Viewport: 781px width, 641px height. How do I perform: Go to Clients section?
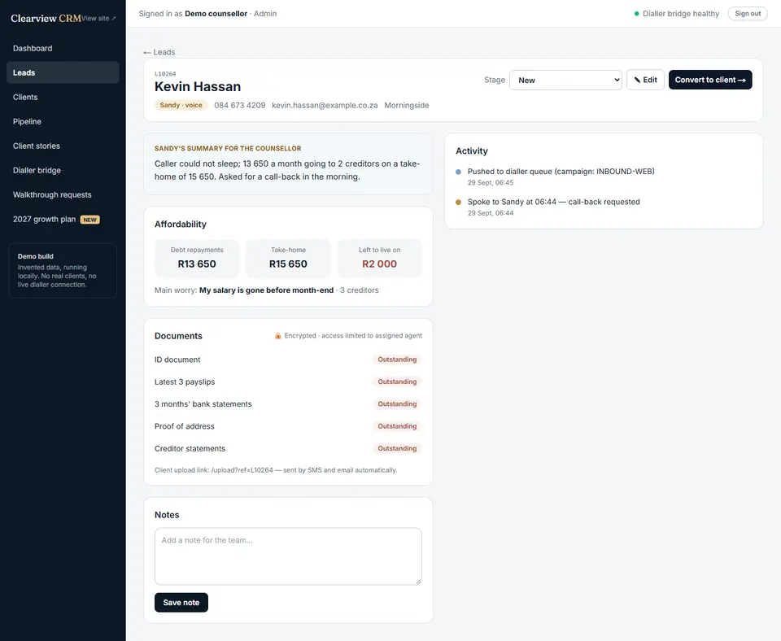click(63, 97)
